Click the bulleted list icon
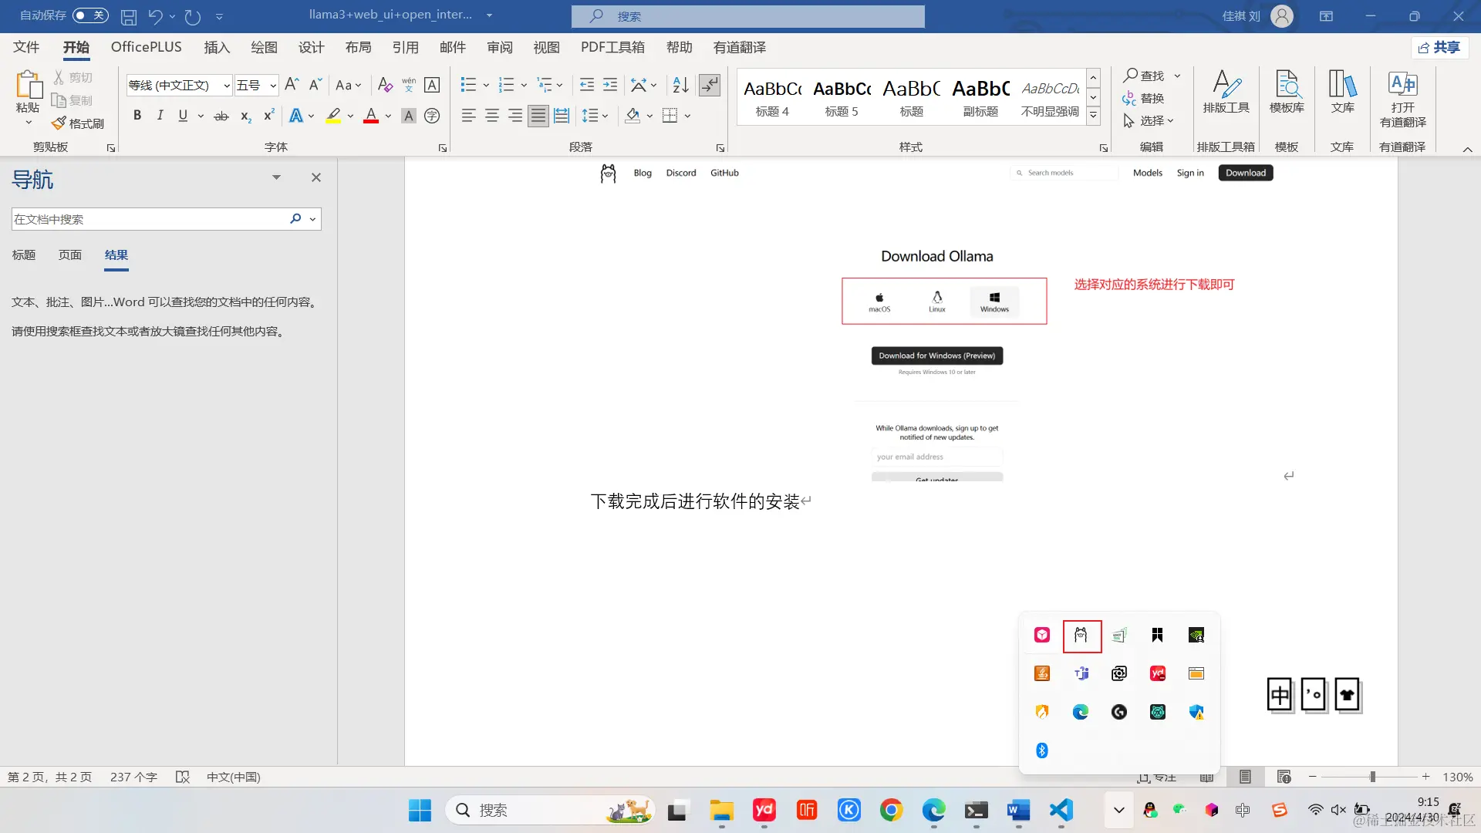Screen dimensions: 1481x833 tap(468, 85)
